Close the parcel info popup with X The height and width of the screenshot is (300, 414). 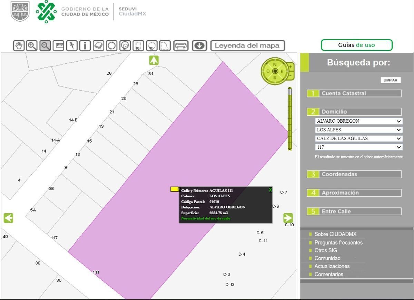(270, 190)
